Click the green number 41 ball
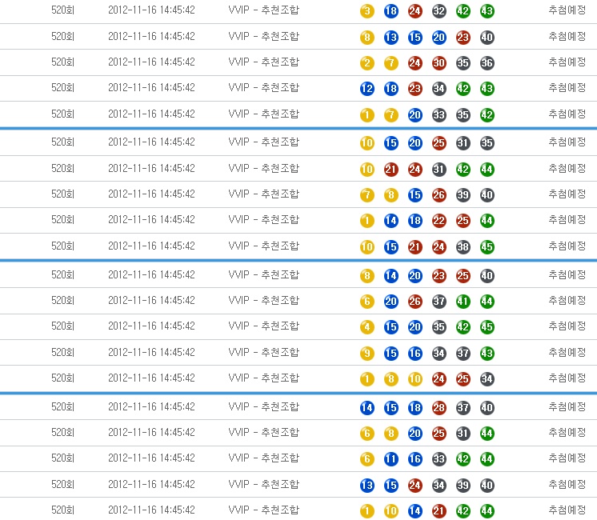The width and height of the screenshot is (597, 520). coord(463,301)
